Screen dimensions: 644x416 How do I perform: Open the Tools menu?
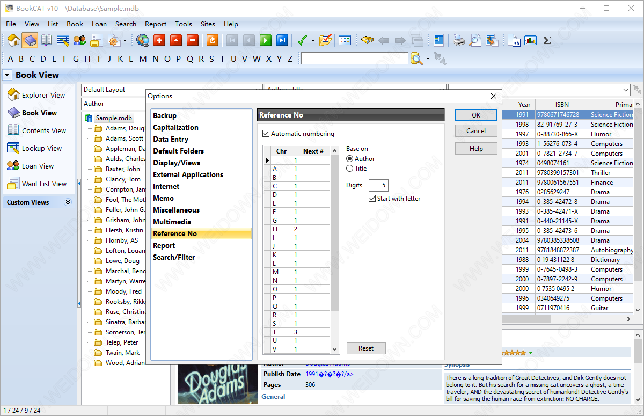point(184,24)
